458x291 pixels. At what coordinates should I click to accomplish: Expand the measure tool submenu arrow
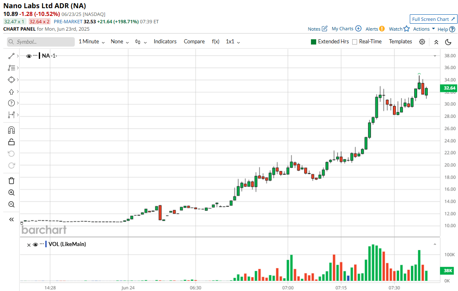[18, 115]
